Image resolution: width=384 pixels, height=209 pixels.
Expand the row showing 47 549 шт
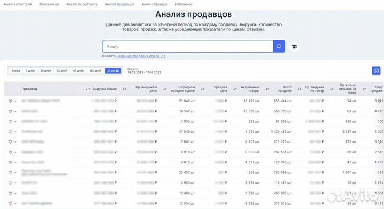click(x=15, y=132)
